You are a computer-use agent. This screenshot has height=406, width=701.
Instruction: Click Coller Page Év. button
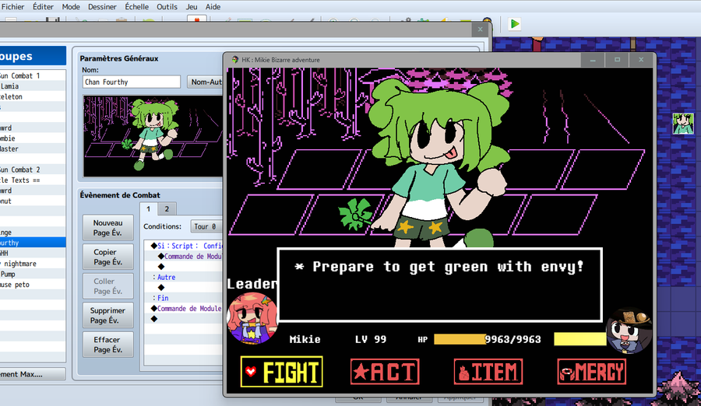(x=107, y=286)
